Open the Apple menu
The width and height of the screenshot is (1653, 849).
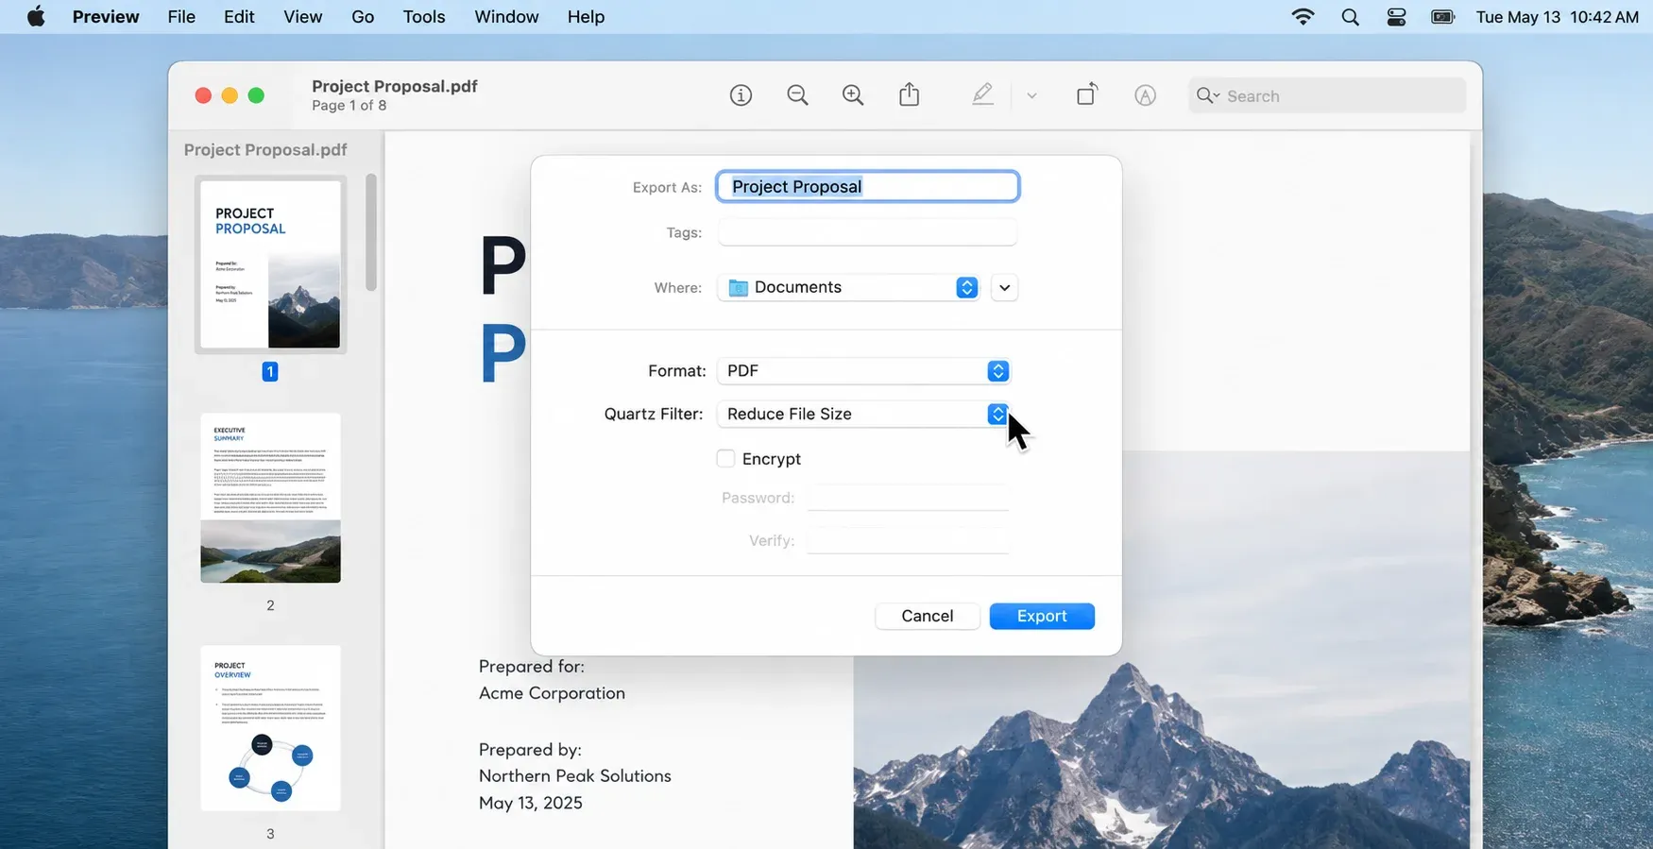coord(36,17)
